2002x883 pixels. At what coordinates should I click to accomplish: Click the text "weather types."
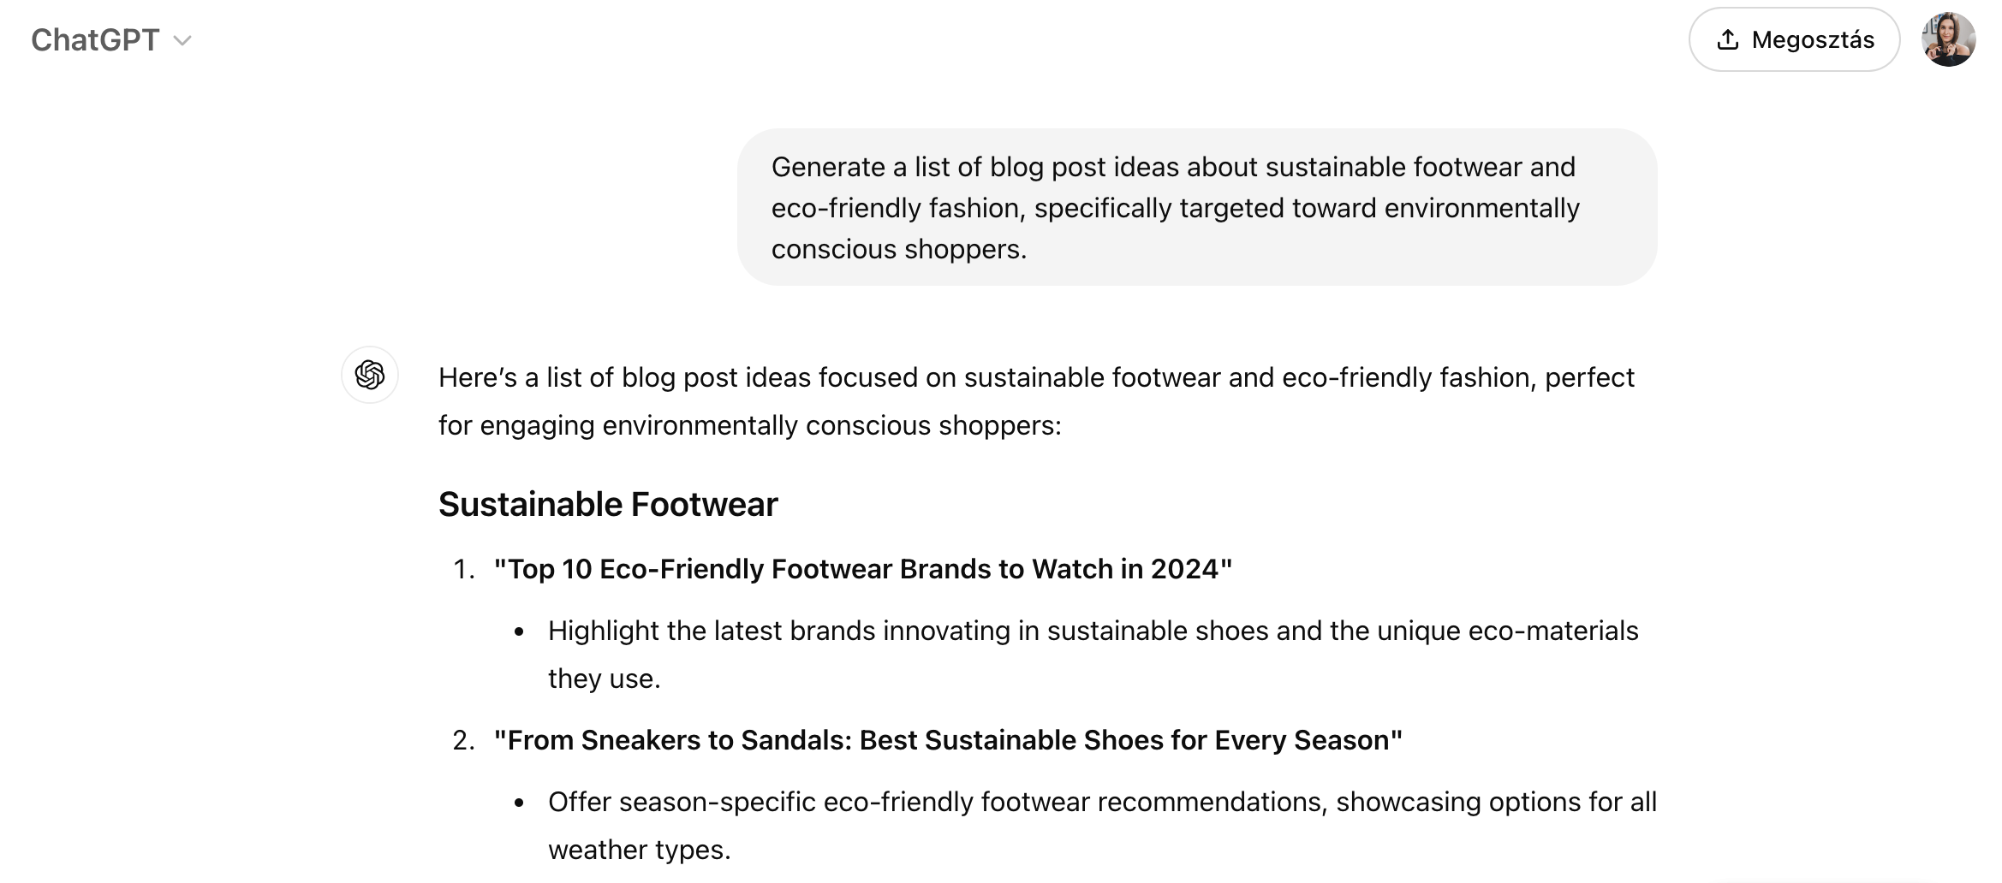(x=640, y=850)
